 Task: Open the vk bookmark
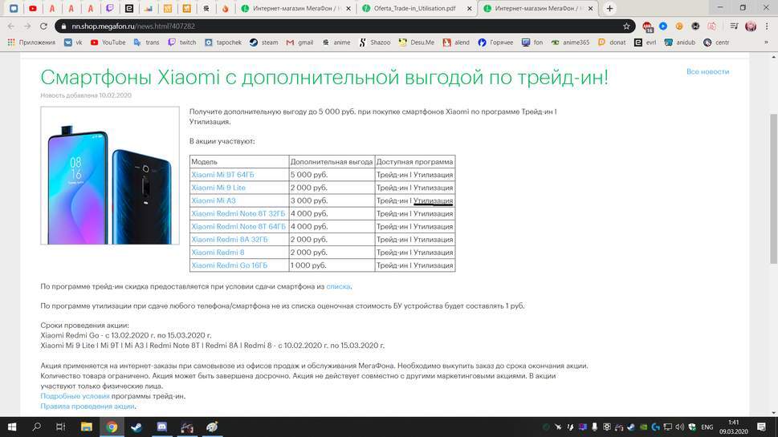tap(73, 42)
